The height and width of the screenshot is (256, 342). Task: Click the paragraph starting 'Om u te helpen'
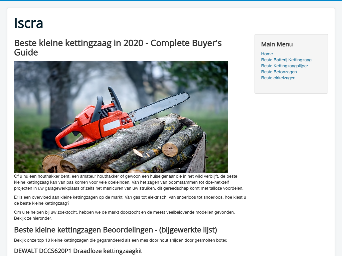[124, 215]
